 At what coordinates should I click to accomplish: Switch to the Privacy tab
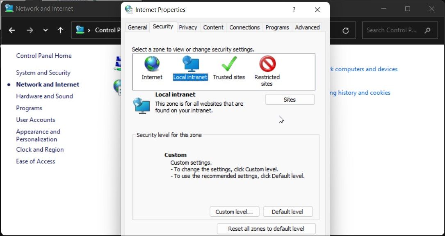coord(188,27)
